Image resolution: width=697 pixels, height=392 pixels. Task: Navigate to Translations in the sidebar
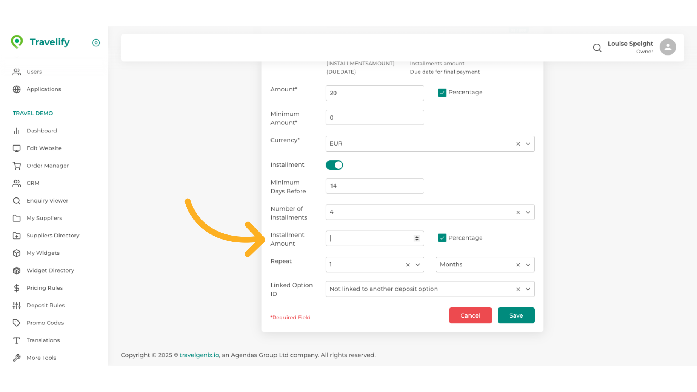pos(43,340)
